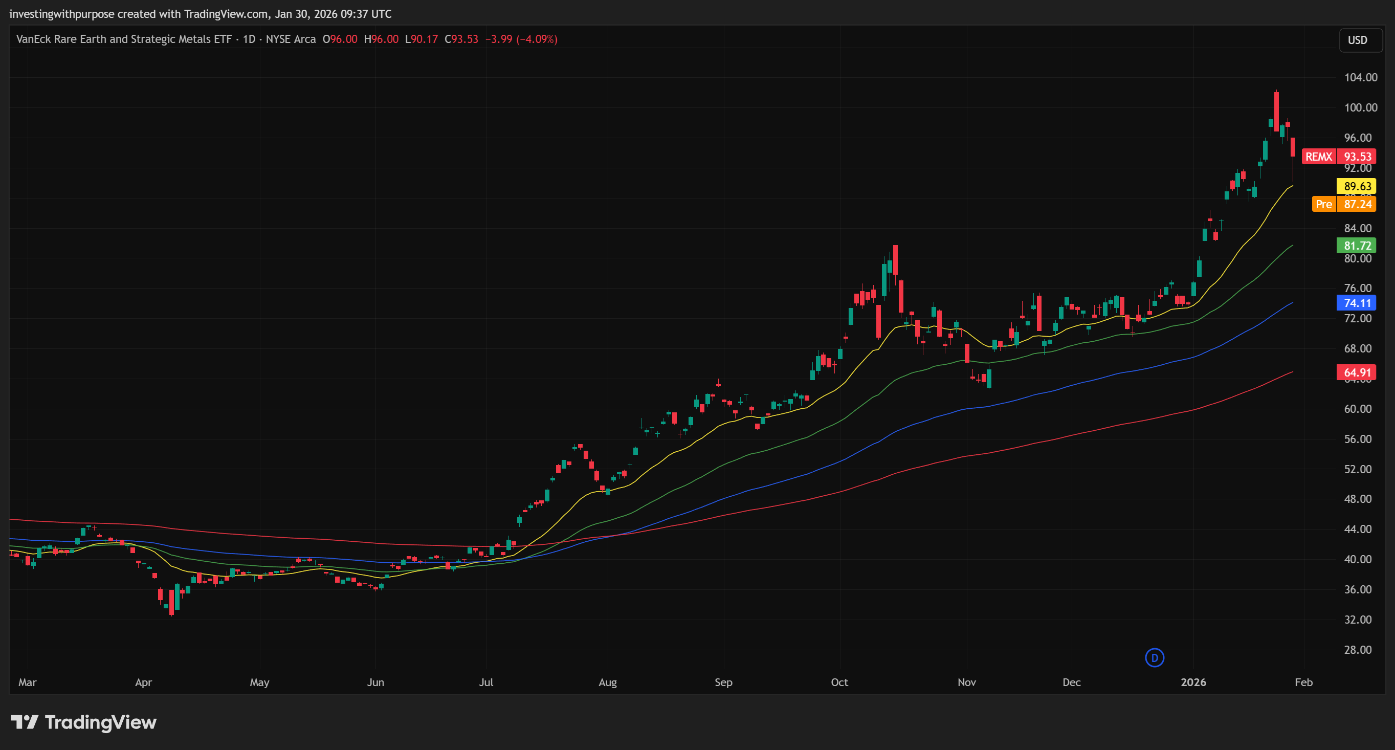Click the TradingView wordmark text
Image resolution: width=1395 pixels, height=750 pixels.
click(101, 722)
